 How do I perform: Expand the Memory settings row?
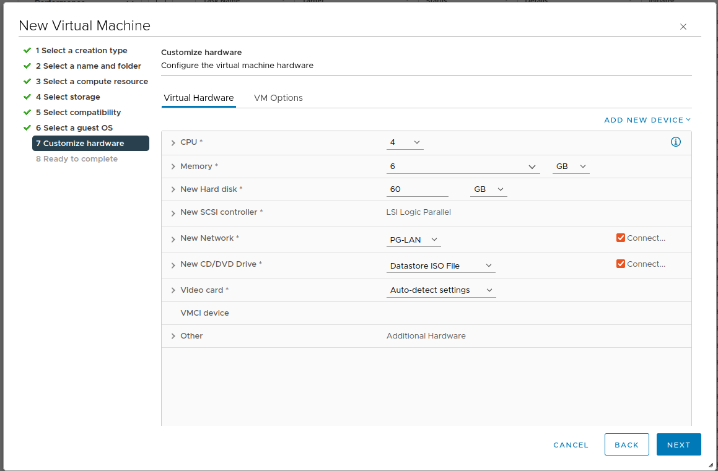173,167
